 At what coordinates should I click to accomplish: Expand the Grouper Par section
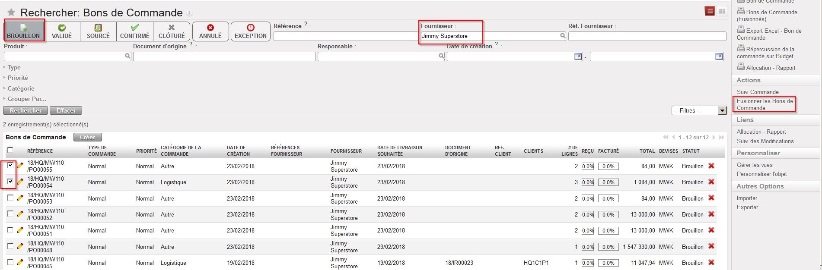(26, 99)
